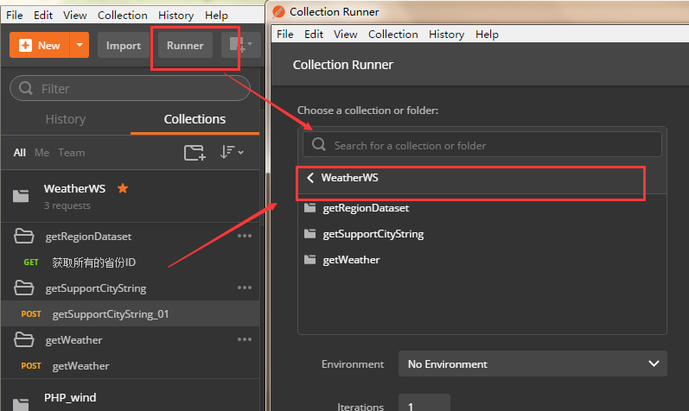689x411 pixels.
Task: Open the POST getWeather request
Action: tap(130, 366)
